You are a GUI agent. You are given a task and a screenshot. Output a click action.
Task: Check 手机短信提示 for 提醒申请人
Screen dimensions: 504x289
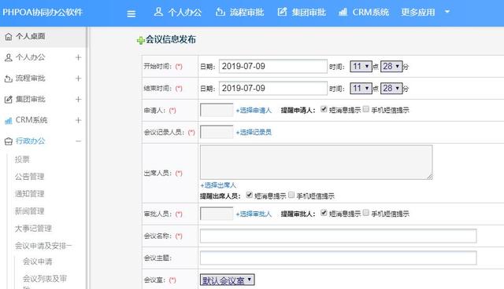click(365, 109)
